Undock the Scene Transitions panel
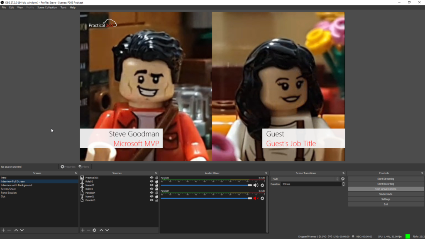Image resolution: width=425 pixels, height=239 pixels. pyautogui.click(x=343, y=173)
